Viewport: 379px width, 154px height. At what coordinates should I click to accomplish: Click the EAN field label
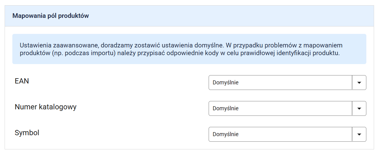click(22, 81)
